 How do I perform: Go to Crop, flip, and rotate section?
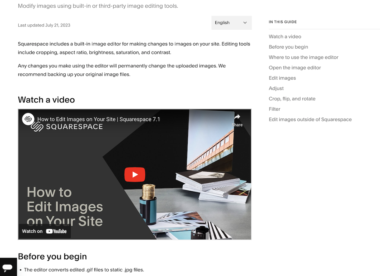[x=292, y=99]
